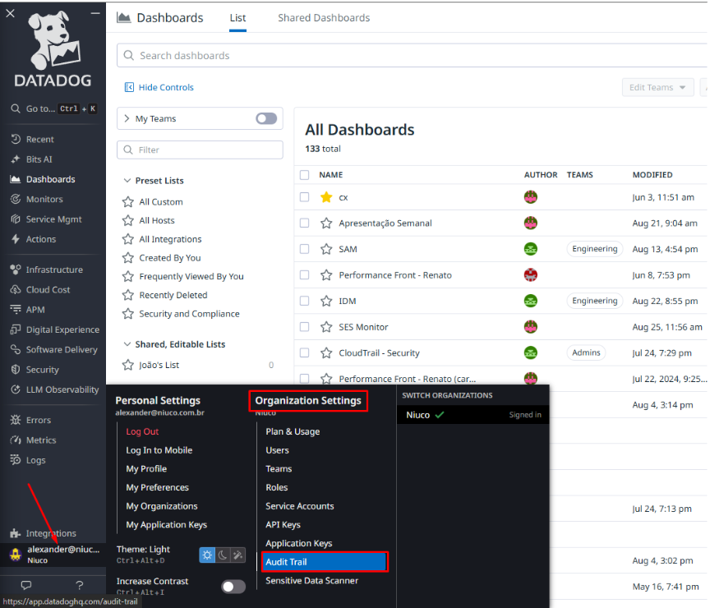The height and width of the screenshot is (608, 710).
Task: Open Integrations in the sidebar
Action: [51, 533]
